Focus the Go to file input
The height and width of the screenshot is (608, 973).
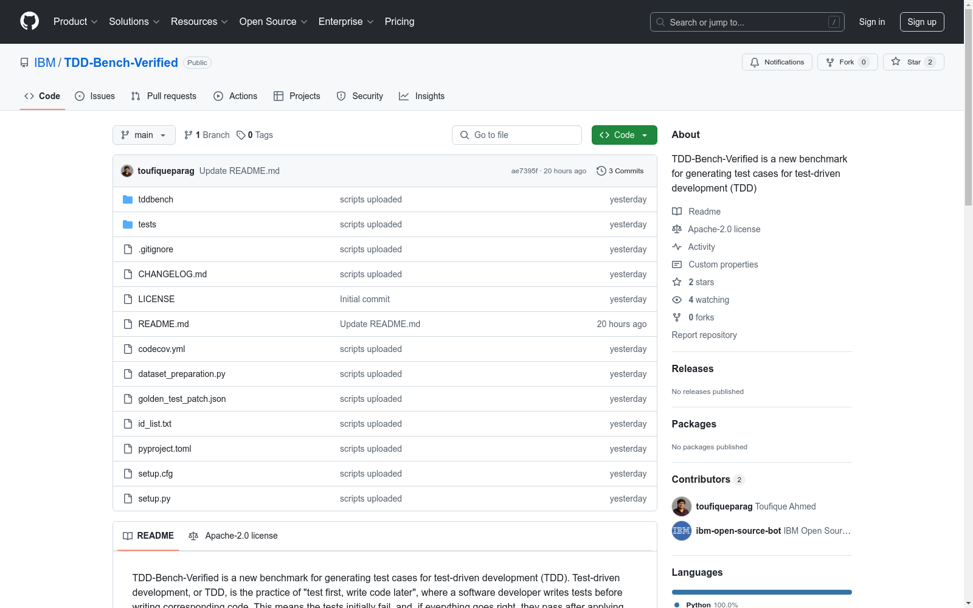[517, 135]
